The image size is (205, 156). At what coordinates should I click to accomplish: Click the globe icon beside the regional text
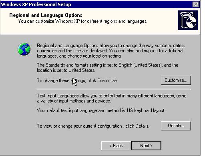click(24, 49)
